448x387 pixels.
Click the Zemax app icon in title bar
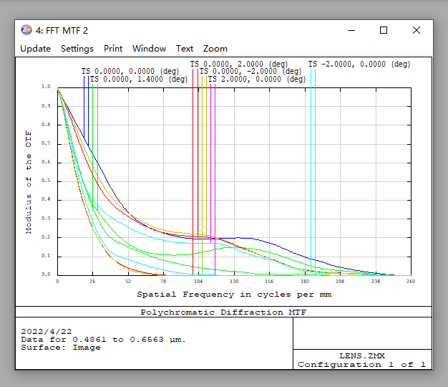point(26,30)
